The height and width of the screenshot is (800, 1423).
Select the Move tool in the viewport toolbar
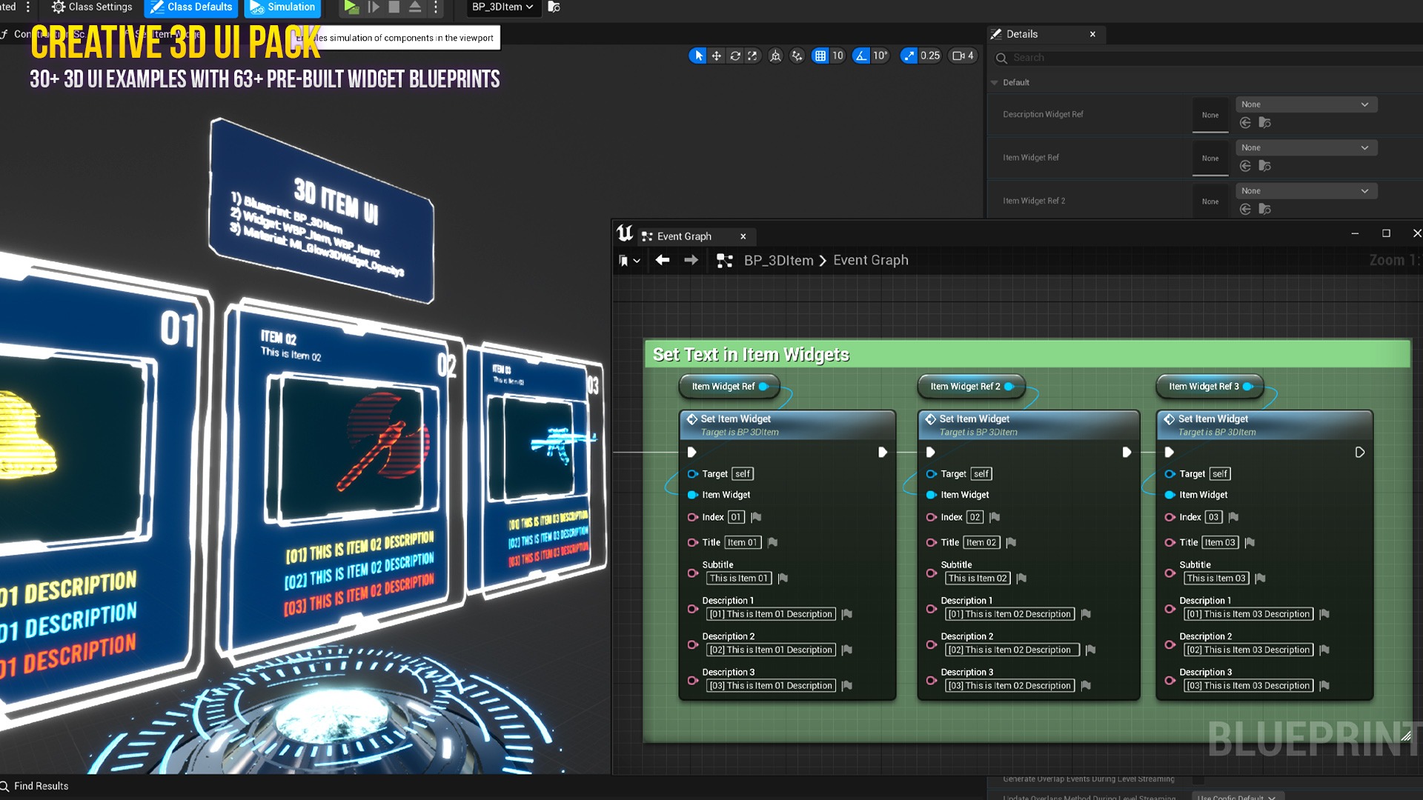point(715,56)
